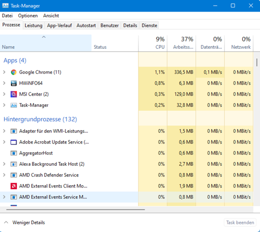This screenshot has width=260, height=232.
Task: Click the 6,3 MB memory value
Action: 186,83
